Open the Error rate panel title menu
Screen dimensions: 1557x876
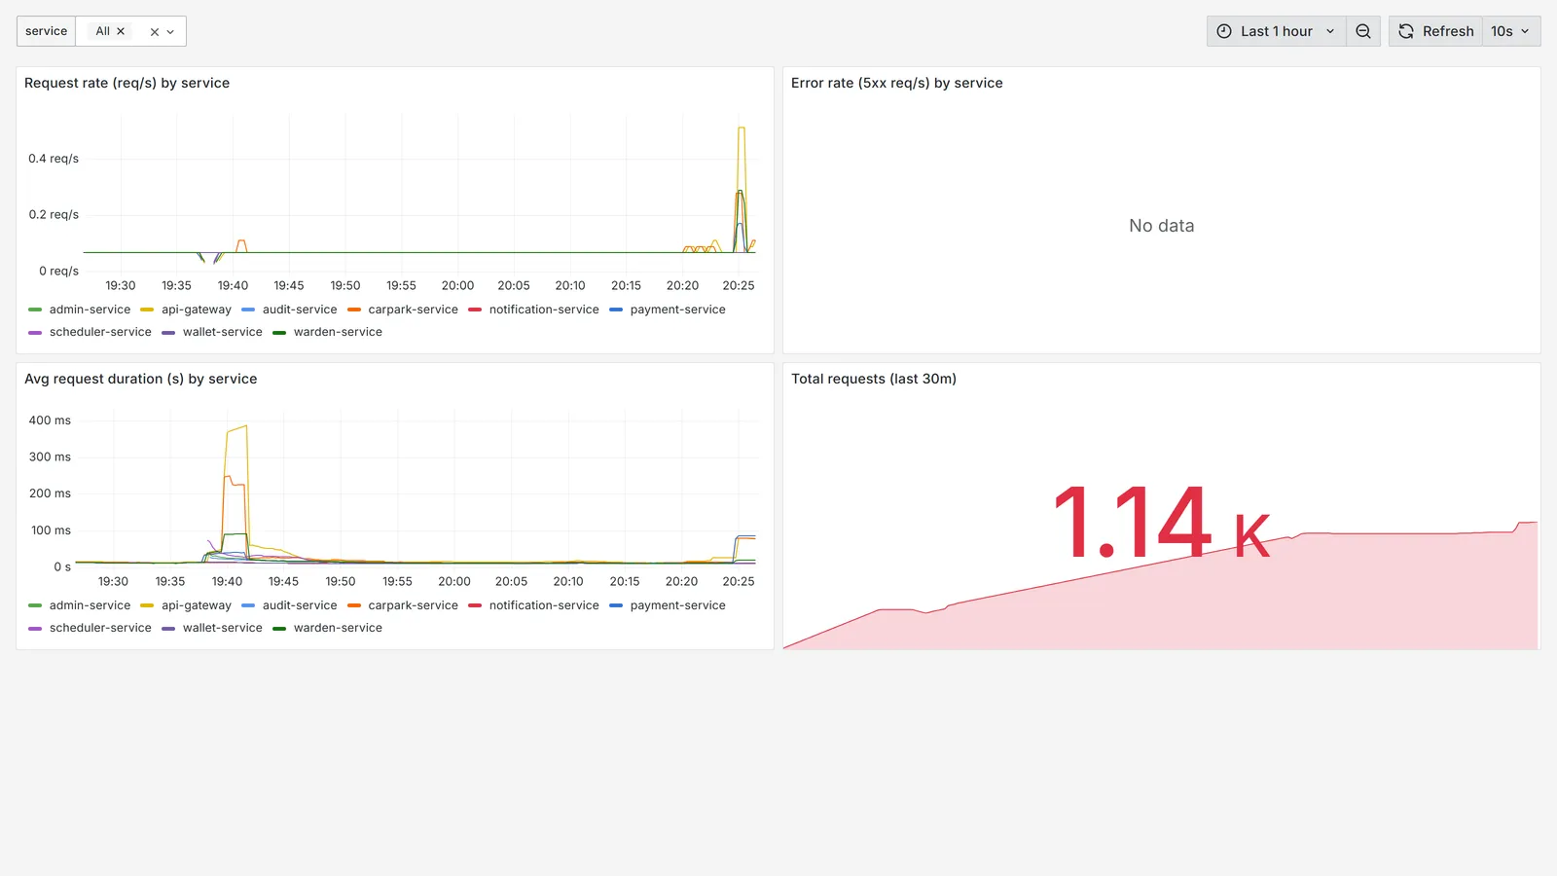click(896, 83)
